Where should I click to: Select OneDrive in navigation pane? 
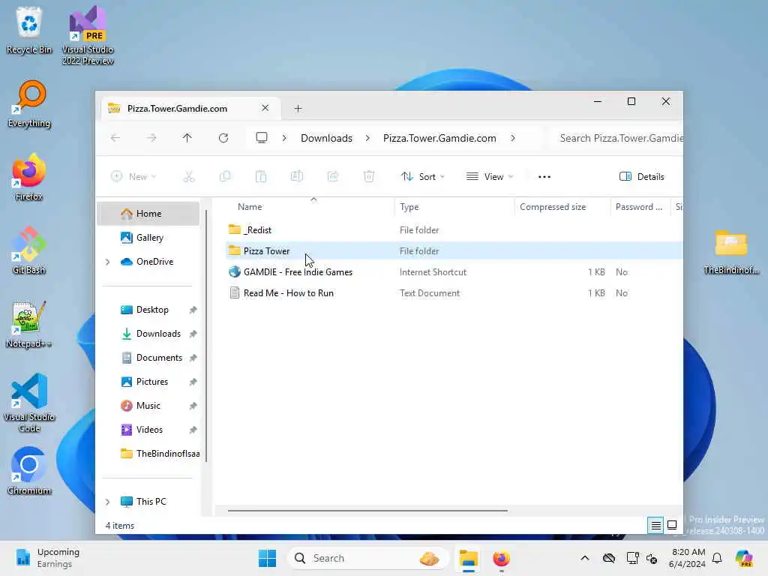point(148,262)
